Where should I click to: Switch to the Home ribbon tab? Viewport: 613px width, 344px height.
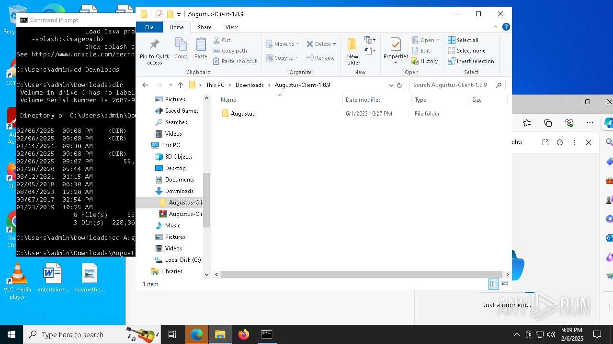176,27
